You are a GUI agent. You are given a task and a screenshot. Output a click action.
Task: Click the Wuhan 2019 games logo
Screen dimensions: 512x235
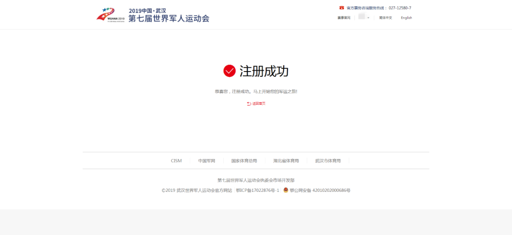tap(110, 15)
